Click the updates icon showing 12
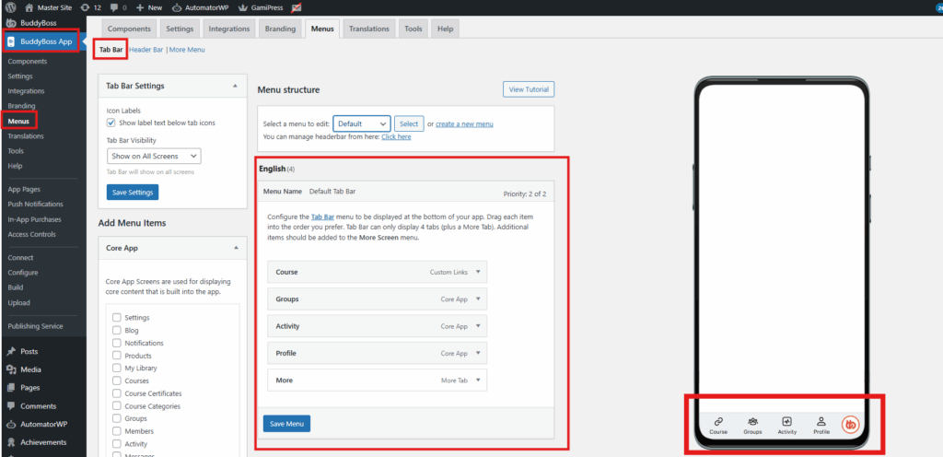This screenshot has height=457, width=943. pos(85,7)
